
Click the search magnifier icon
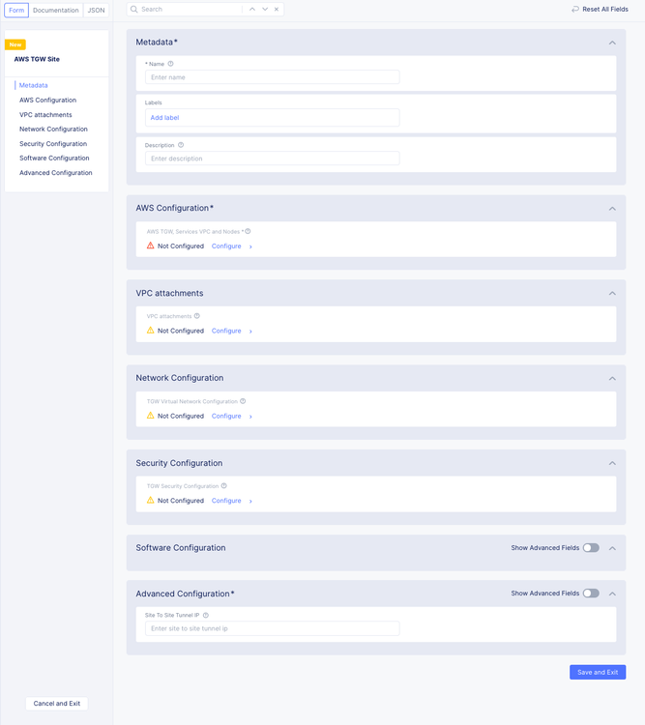pyautogui.click(x=134, y=9)
